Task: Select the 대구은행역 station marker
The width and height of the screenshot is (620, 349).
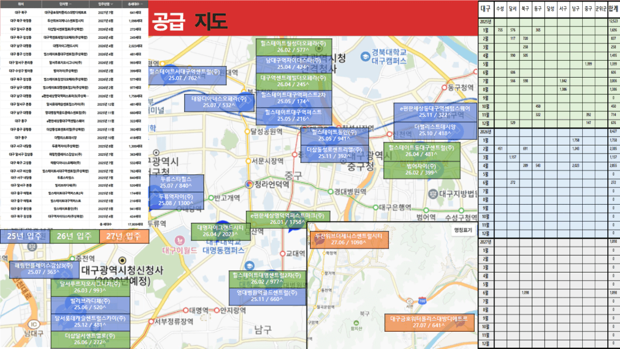Action: coord(375,208)
